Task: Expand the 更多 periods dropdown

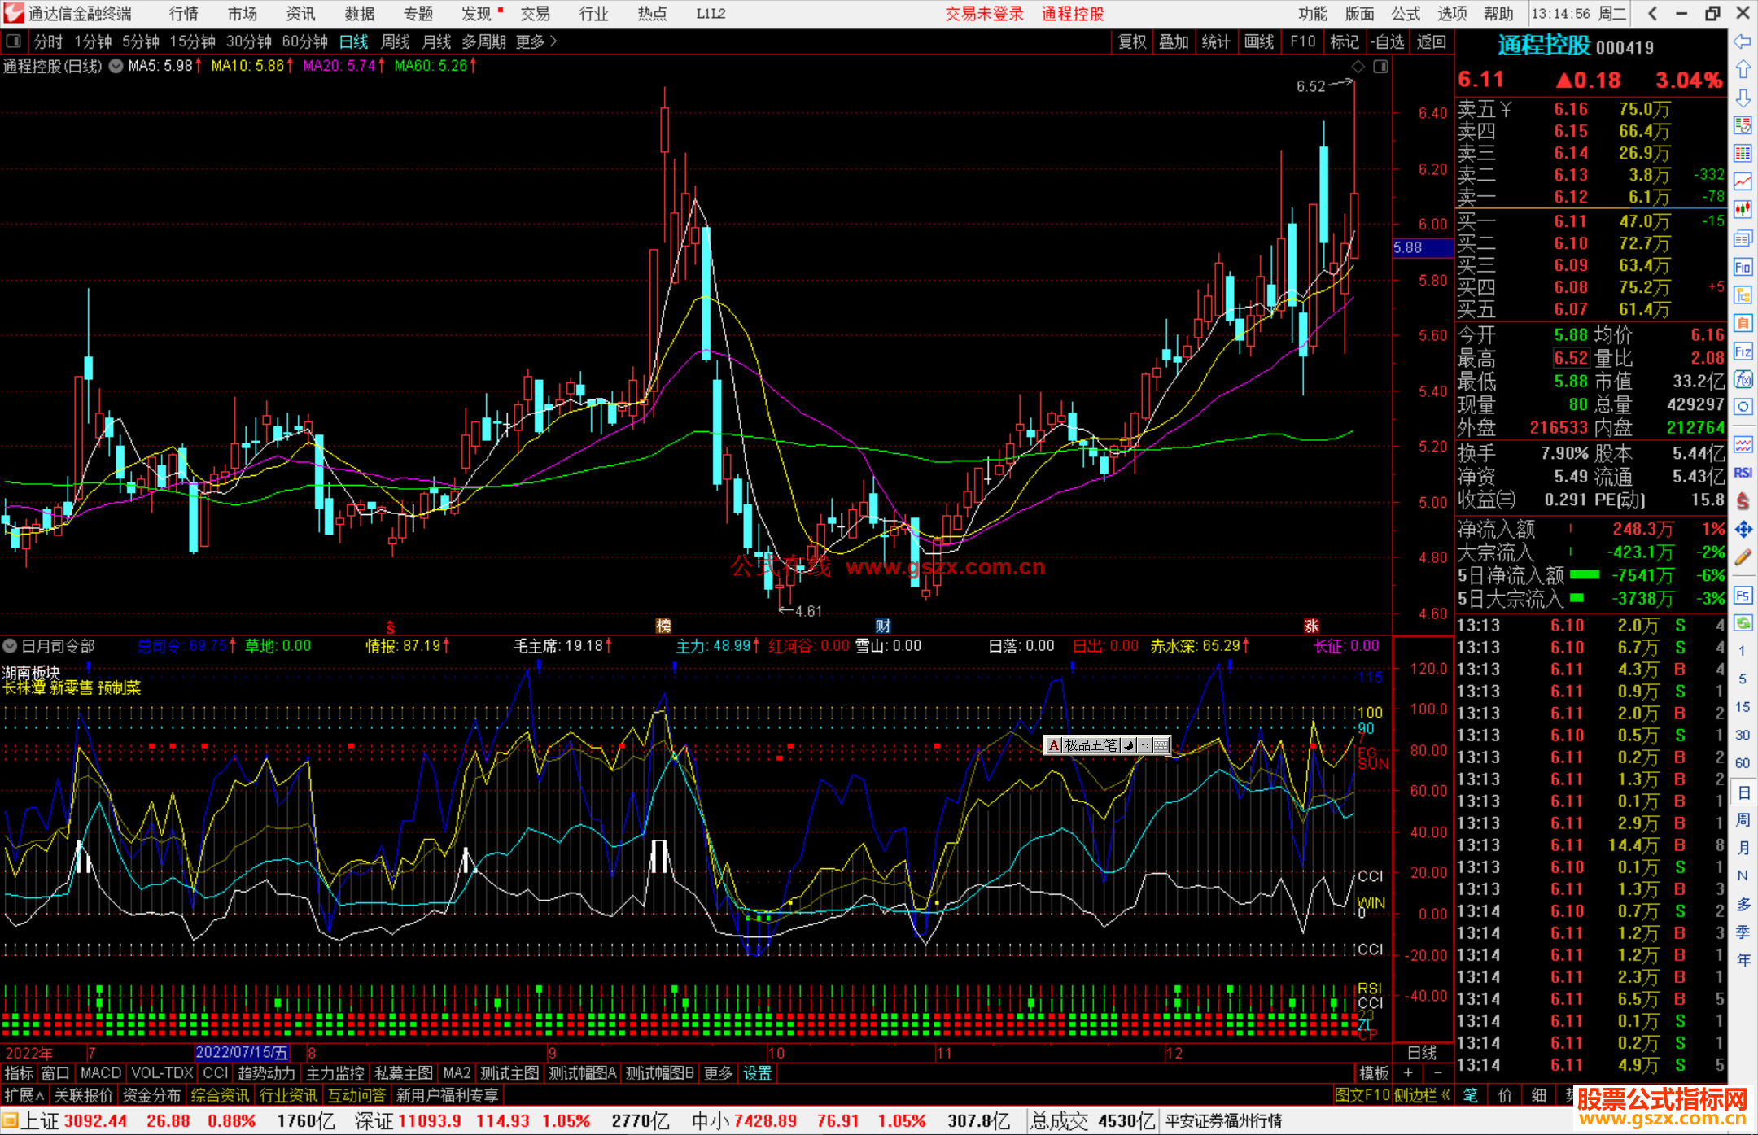Action: (x=536, y=41)
